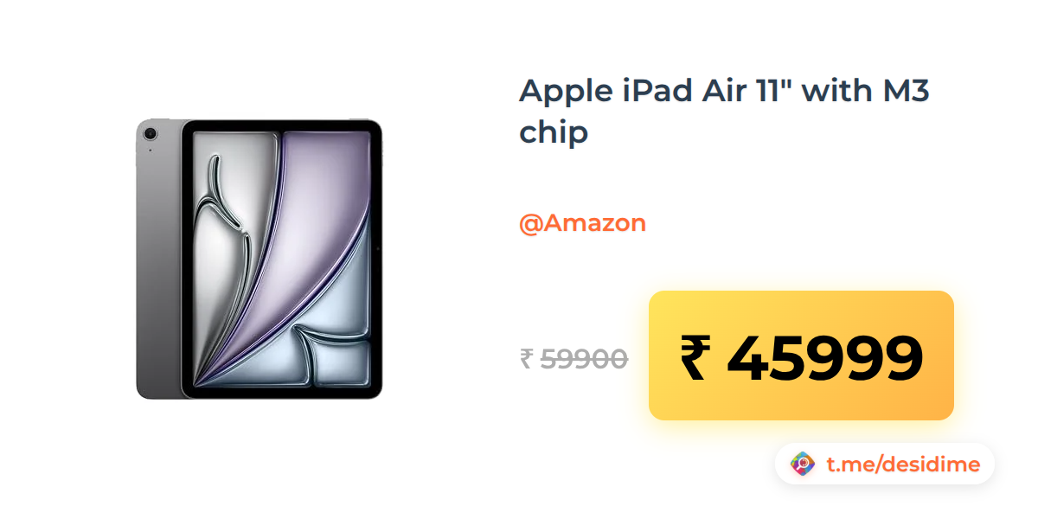Open the @Amazon store link
The width and height of the screenshot is (1038, 519).
point(582,223)
